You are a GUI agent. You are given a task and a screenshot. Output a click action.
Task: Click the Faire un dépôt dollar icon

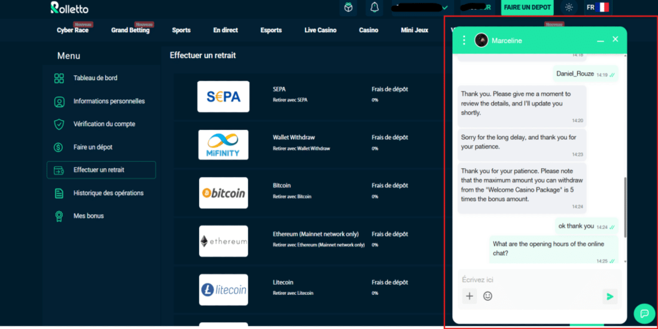coord(59,147)
